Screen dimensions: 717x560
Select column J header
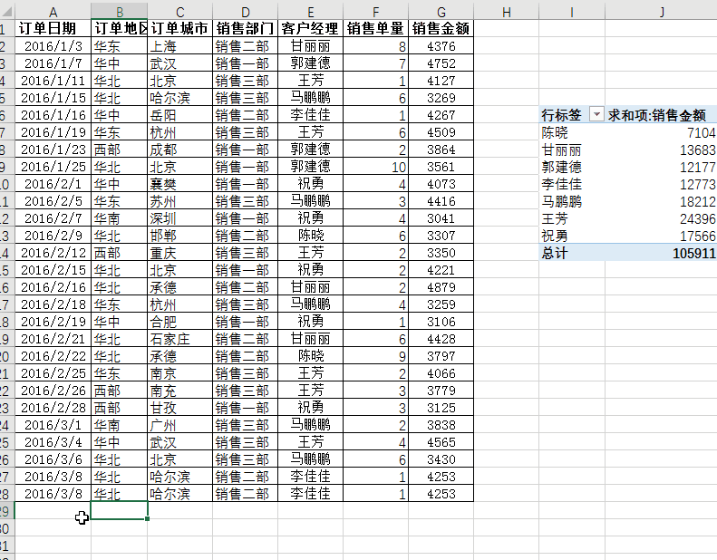coord(661,12)
